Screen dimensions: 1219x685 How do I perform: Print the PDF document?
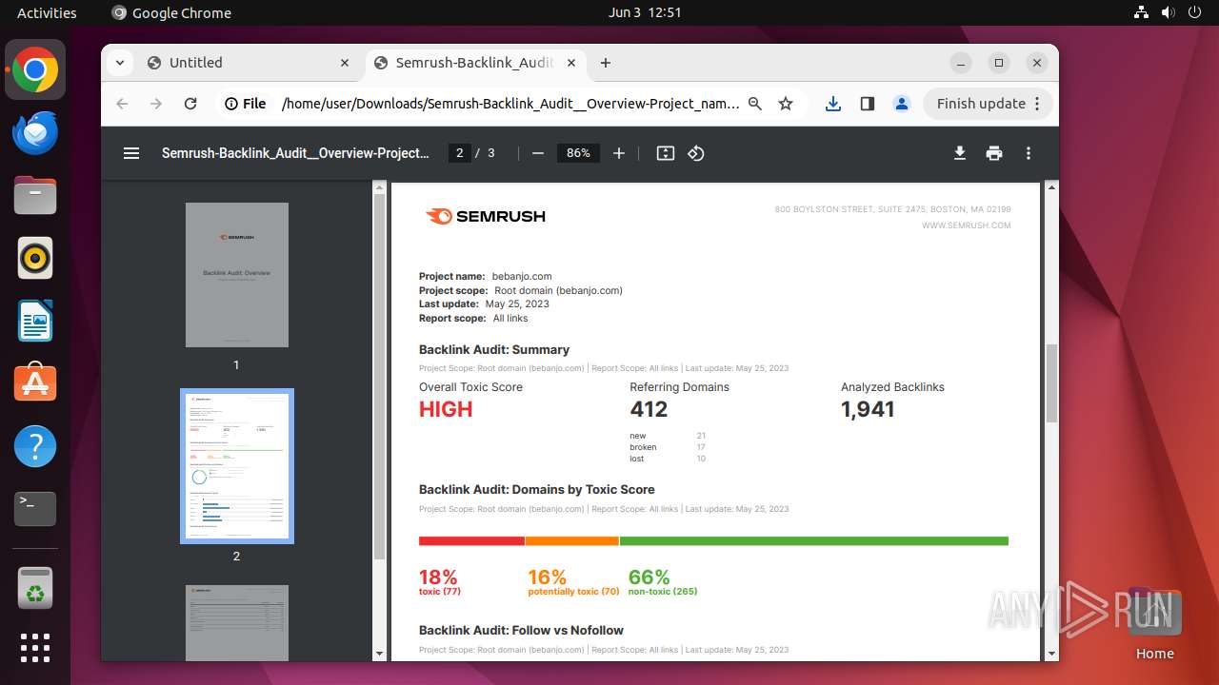coord(994,153)
